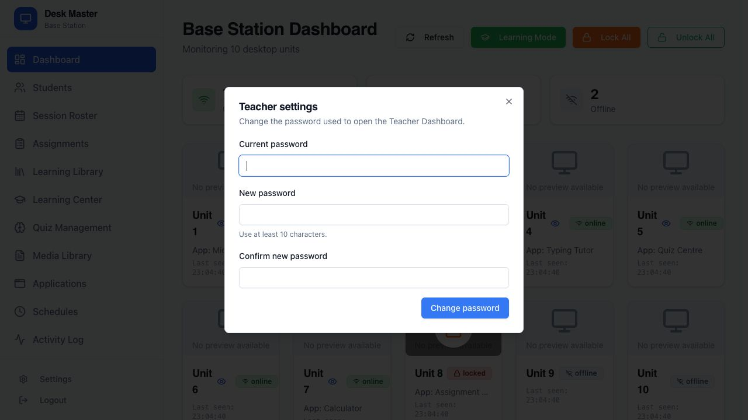
Task: Toggle the eye icon for Unit 4
Action: click(555, 223)
